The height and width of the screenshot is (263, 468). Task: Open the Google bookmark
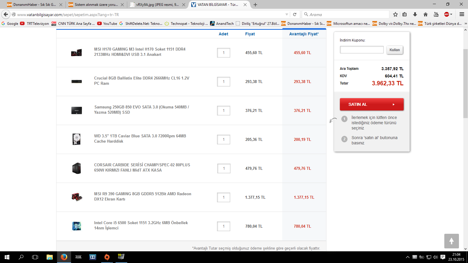[10, 24]
